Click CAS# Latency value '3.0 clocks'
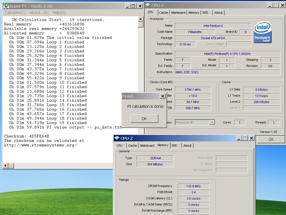Viewport: 286px width, 215px height. [x=194, y=198]
